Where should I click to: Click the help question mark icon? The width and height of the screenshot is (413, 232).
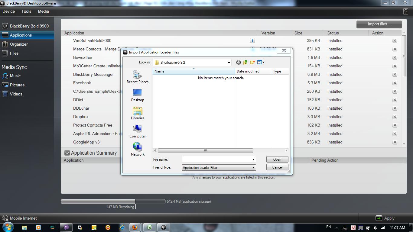[405, 11]
